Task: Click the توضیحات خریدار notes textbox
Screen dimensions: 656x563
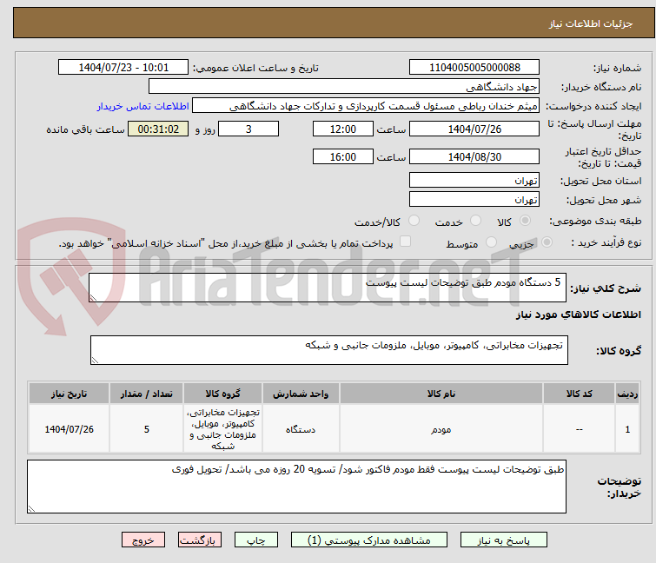Action: pos(296,487)
